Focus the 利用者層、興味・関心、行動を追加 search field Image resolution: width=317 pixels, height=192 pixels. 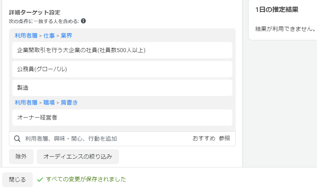click(107, 139)
